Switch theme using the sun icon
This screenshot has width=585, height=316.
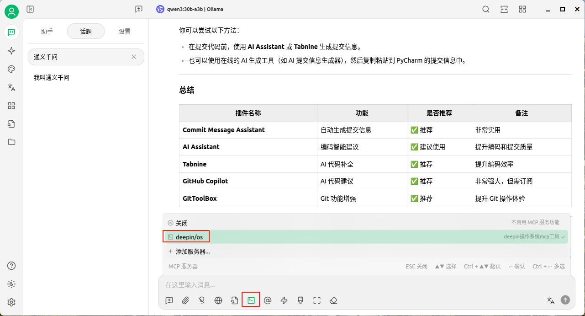(11, 284)
